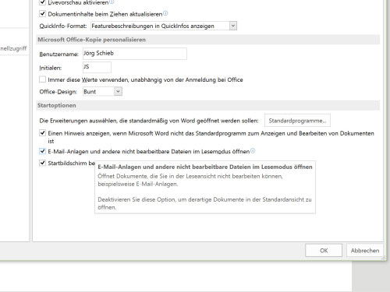Select the Schnellzugriff sidebar category
Viewport: 390px width, 292px height.
13,48
